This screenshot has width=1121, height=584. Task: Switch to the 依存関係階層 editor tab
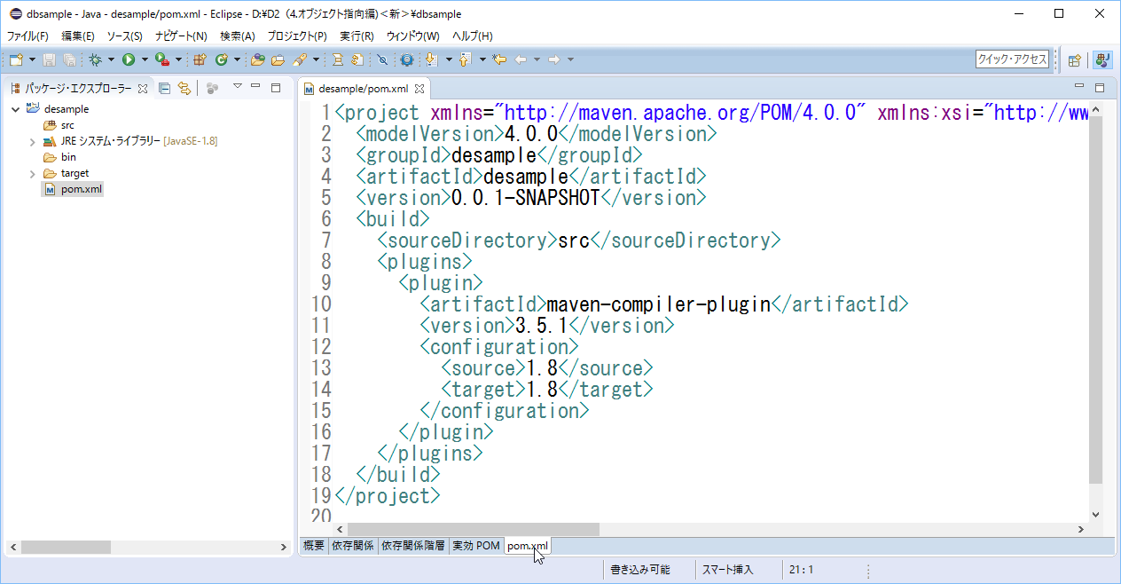[x=412, y=546]
